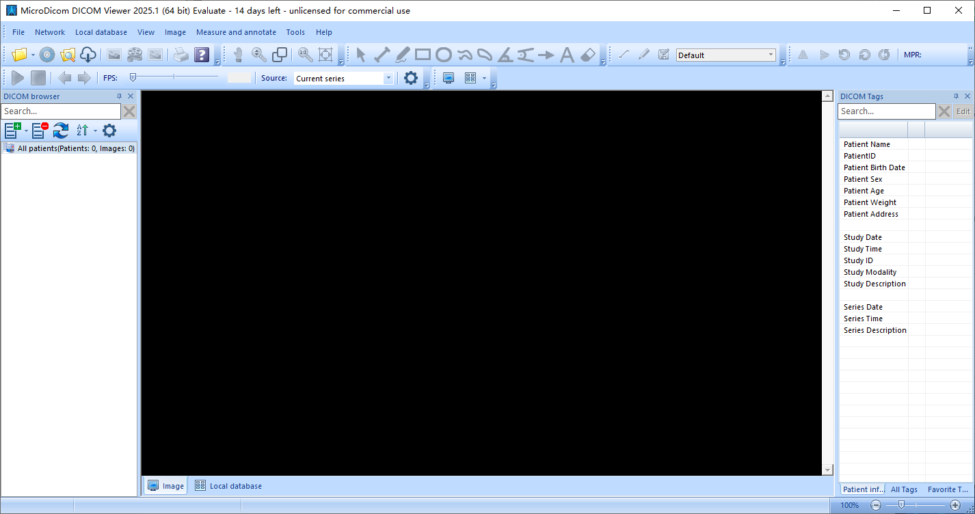The image size is (975, 514).
Task: Open the purple help question mark icon
Action: 201,55
